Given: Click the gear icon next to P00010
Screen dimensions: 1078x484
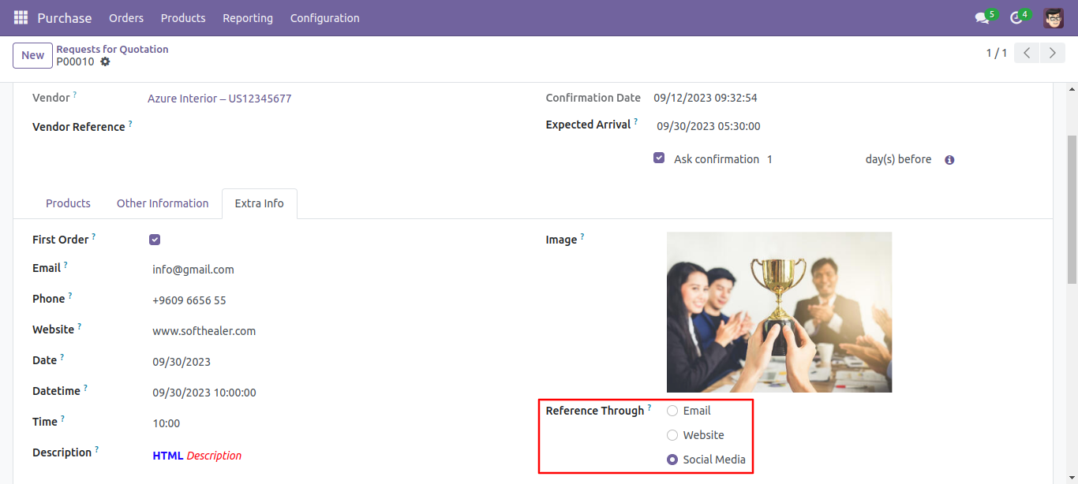Looking at the screenshot, I should (x=105, y=61).
